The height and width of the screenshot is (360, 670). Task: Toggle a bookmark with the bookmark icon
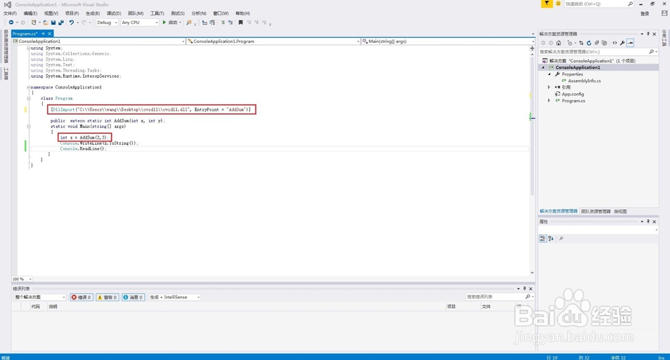[241, 22]
